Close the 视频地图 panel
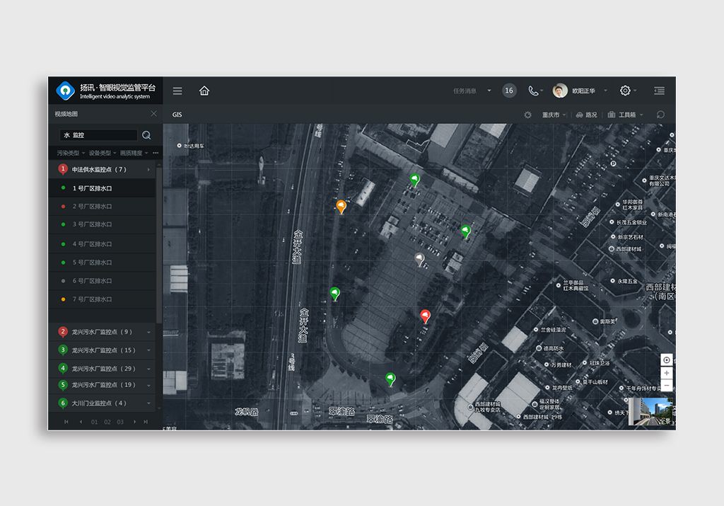Viewport: 724px width, 506px height. pos(153,114)
